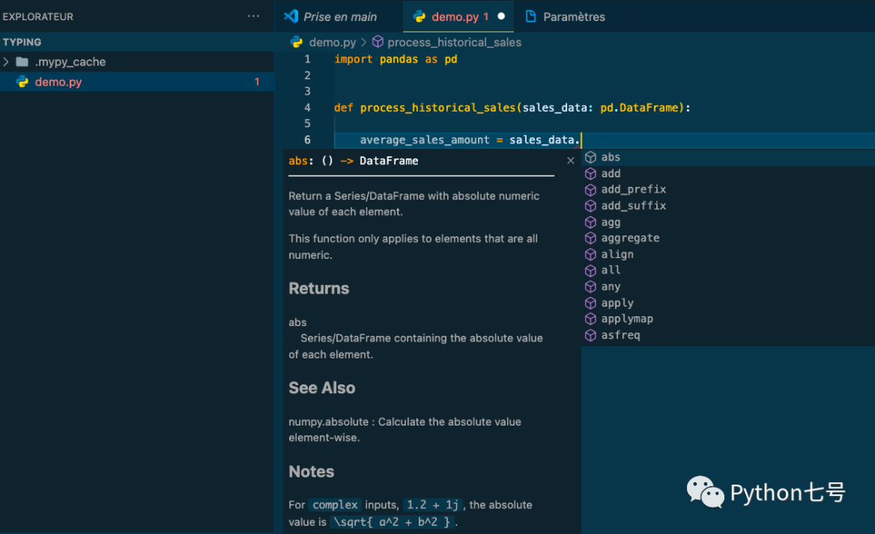Click the method icon beside add_prefix

coord(591,189)
